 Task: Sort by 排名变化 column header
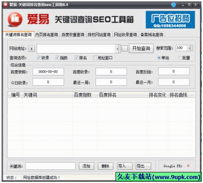(158, 95)
